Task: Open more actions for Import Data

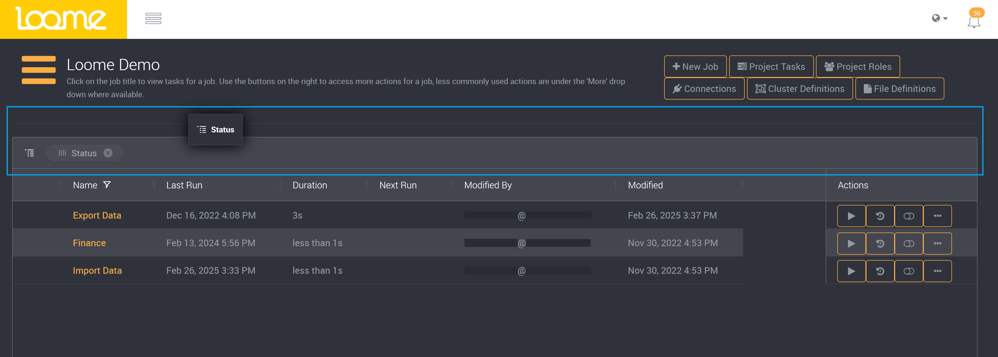Action: click(x=937, y=271)
